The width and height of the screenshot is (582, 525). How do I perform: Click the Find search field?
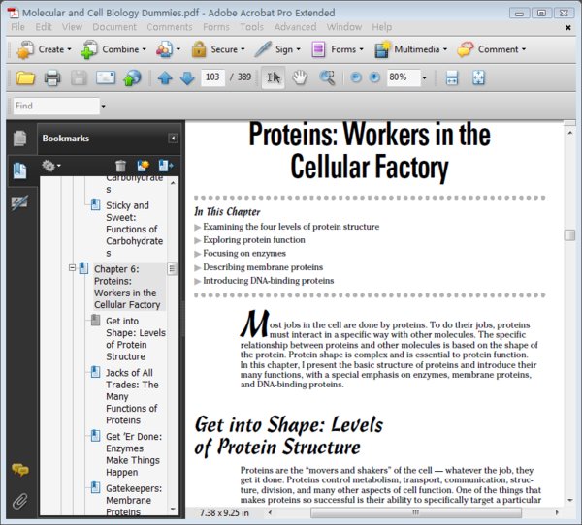pos(55,106)
